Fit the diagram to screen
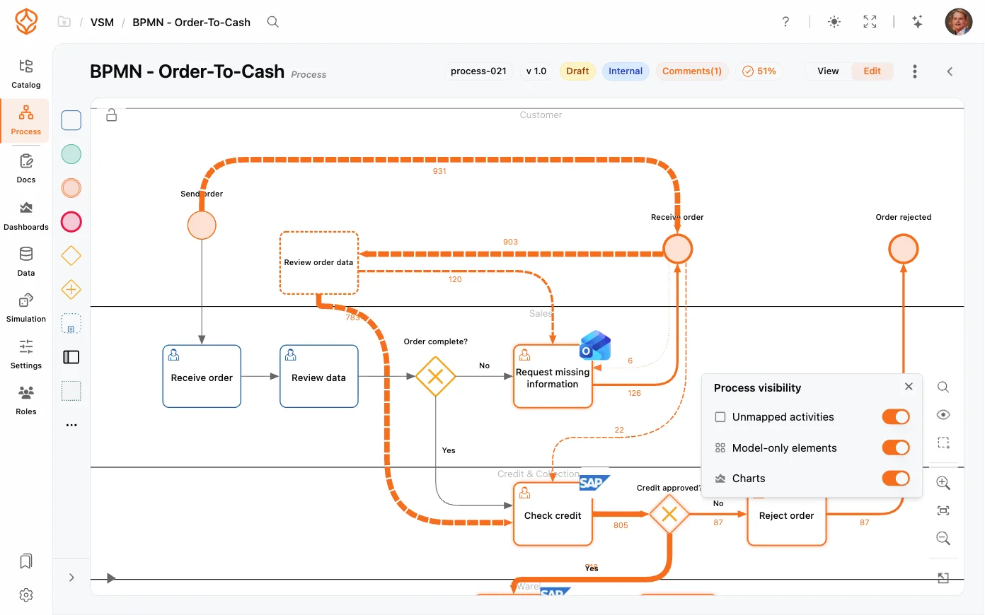Screen dimensions: 985x615 pyautogui.click(x=943, y=510)
